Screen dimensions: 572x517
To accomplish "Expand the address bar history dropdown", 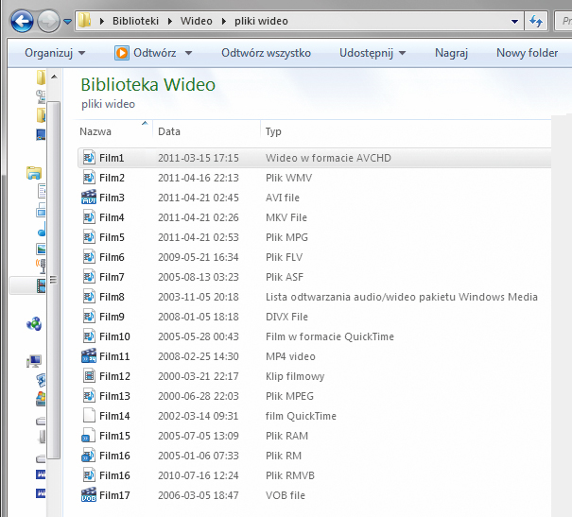I will [514, 21].
